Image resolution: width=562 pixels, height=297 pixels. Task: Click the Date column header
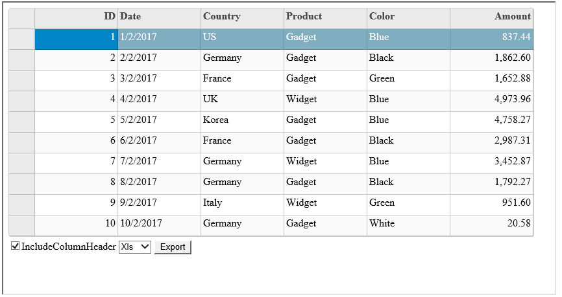click(159, 17)
